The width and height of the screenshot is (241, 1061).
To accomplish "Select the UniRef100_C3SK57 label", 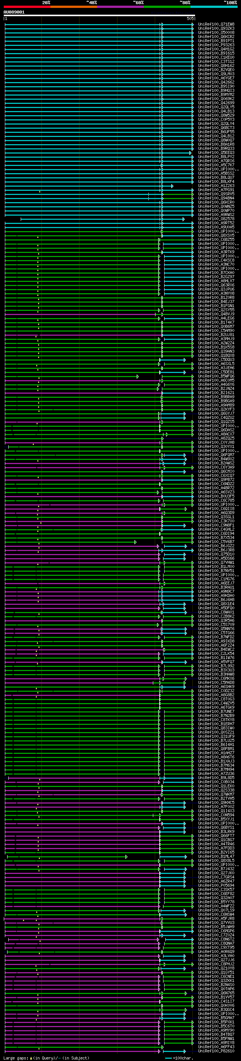I will point(216,890).
